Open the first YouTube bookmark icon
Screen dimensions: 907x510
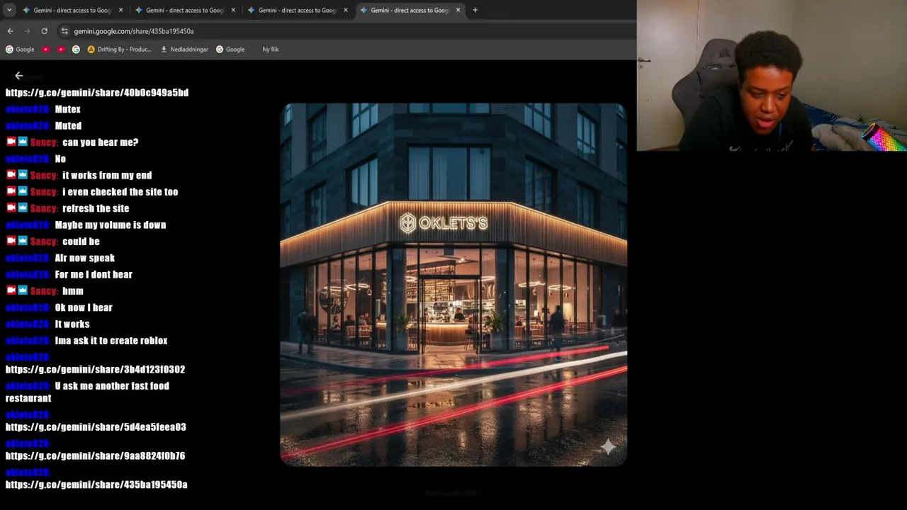coord(46,50)
